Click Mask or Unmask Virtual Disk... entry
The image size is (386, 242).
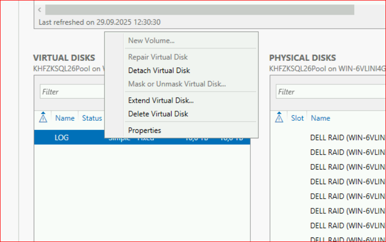point(177,84)
